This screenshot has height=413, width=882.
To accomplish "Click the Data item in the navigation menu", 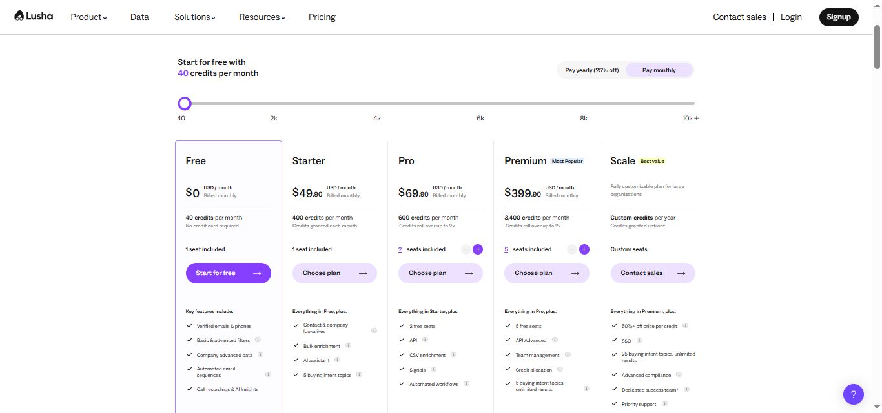I will point(139,17).
